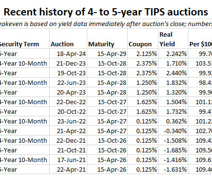The image size is (212, 177).
Task: Select the -1.685% real yield cell
Action: [173, 150]
